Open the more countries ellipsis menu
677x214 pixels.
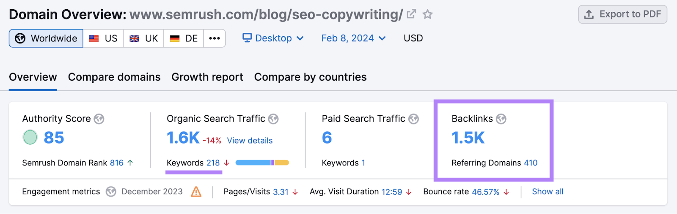(215, 38)
